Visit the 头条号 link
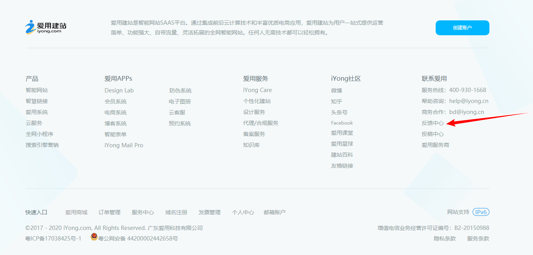Viewport: 533px width, 255px height. pos(340,112)
